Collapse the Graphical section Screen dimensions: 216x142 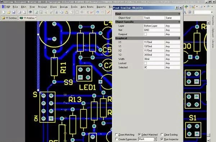click(x=179, y=38)
